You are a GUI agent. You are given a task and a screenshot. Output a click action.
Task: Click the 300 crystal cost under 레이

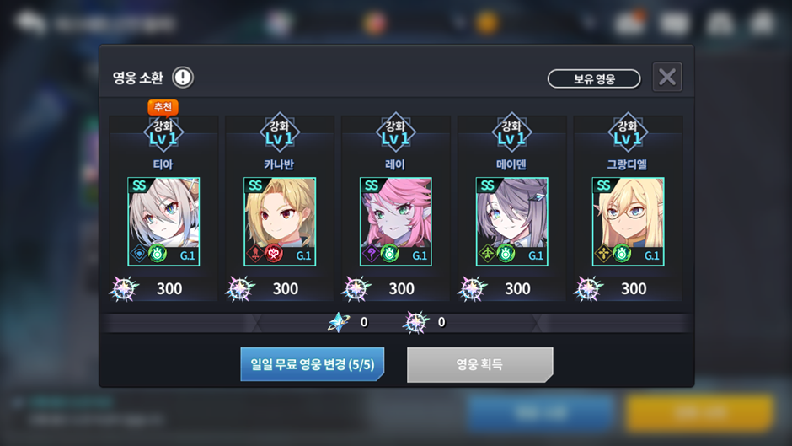coord(402,288)
